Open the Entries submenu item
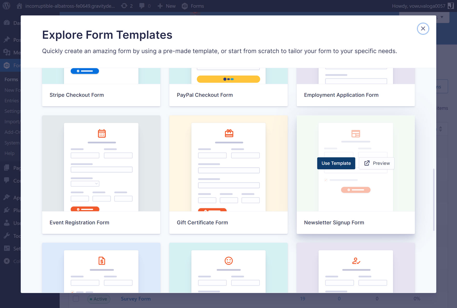 (x=12, y=100)
